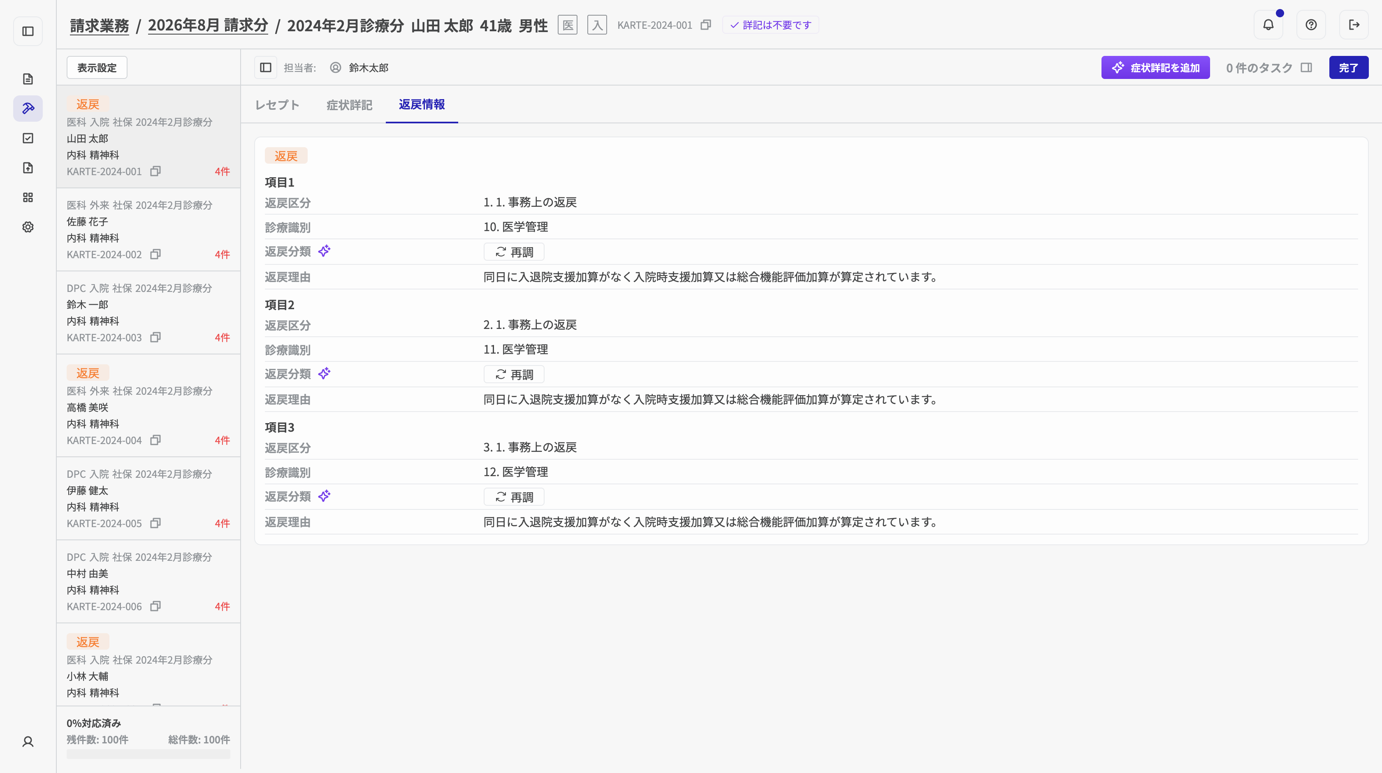Go to 2026年8月 請求分 breadcrumb link
1382x773 pixels.
click(x=208, y=25)
